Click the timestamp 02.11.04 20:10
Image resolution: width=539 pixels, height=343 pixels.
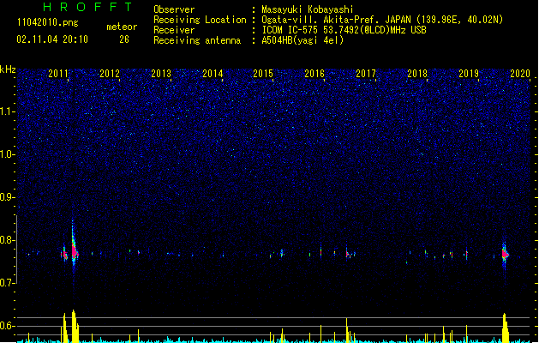(52, 39)
